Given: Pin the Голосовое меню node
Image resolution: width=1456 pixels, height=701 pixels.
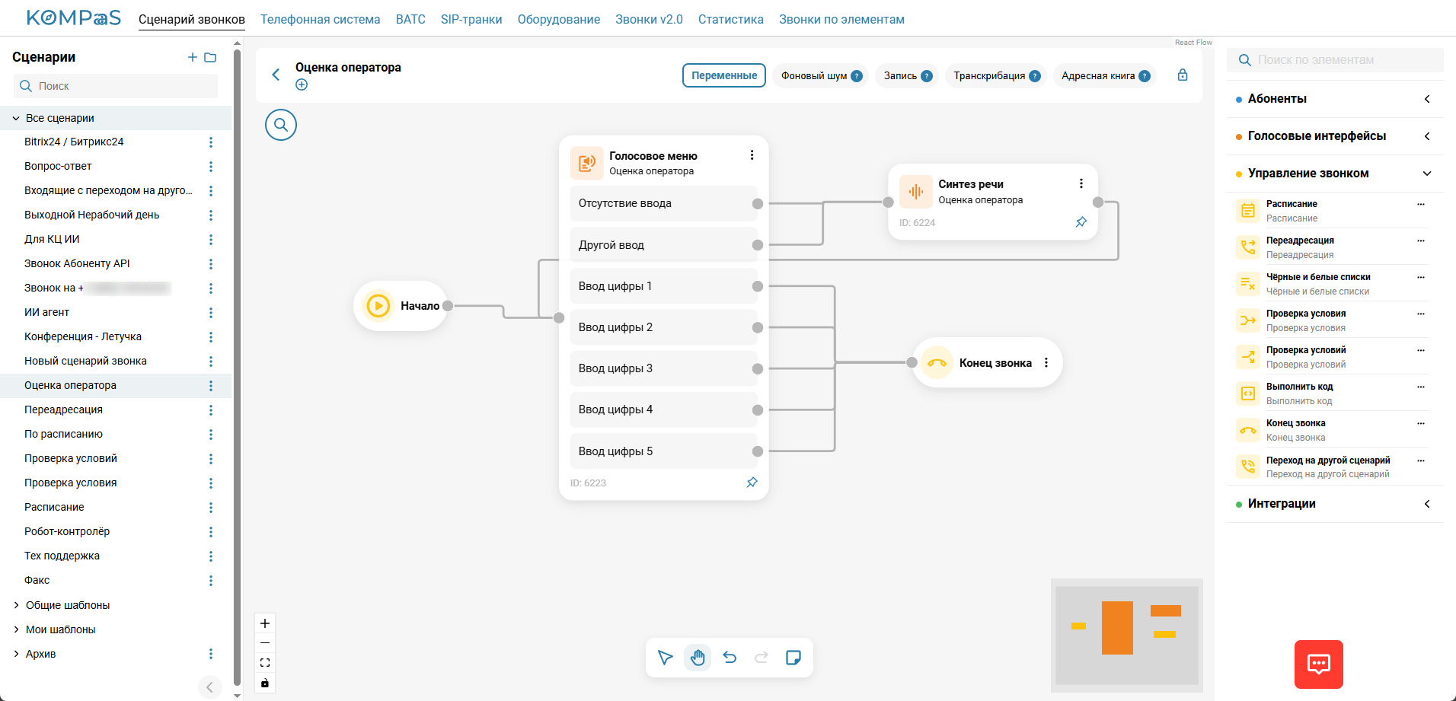Looking at the screenshot, I should click(752, 483).
